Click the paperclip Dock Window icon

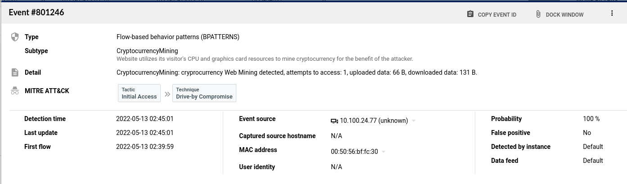(538, 14)
